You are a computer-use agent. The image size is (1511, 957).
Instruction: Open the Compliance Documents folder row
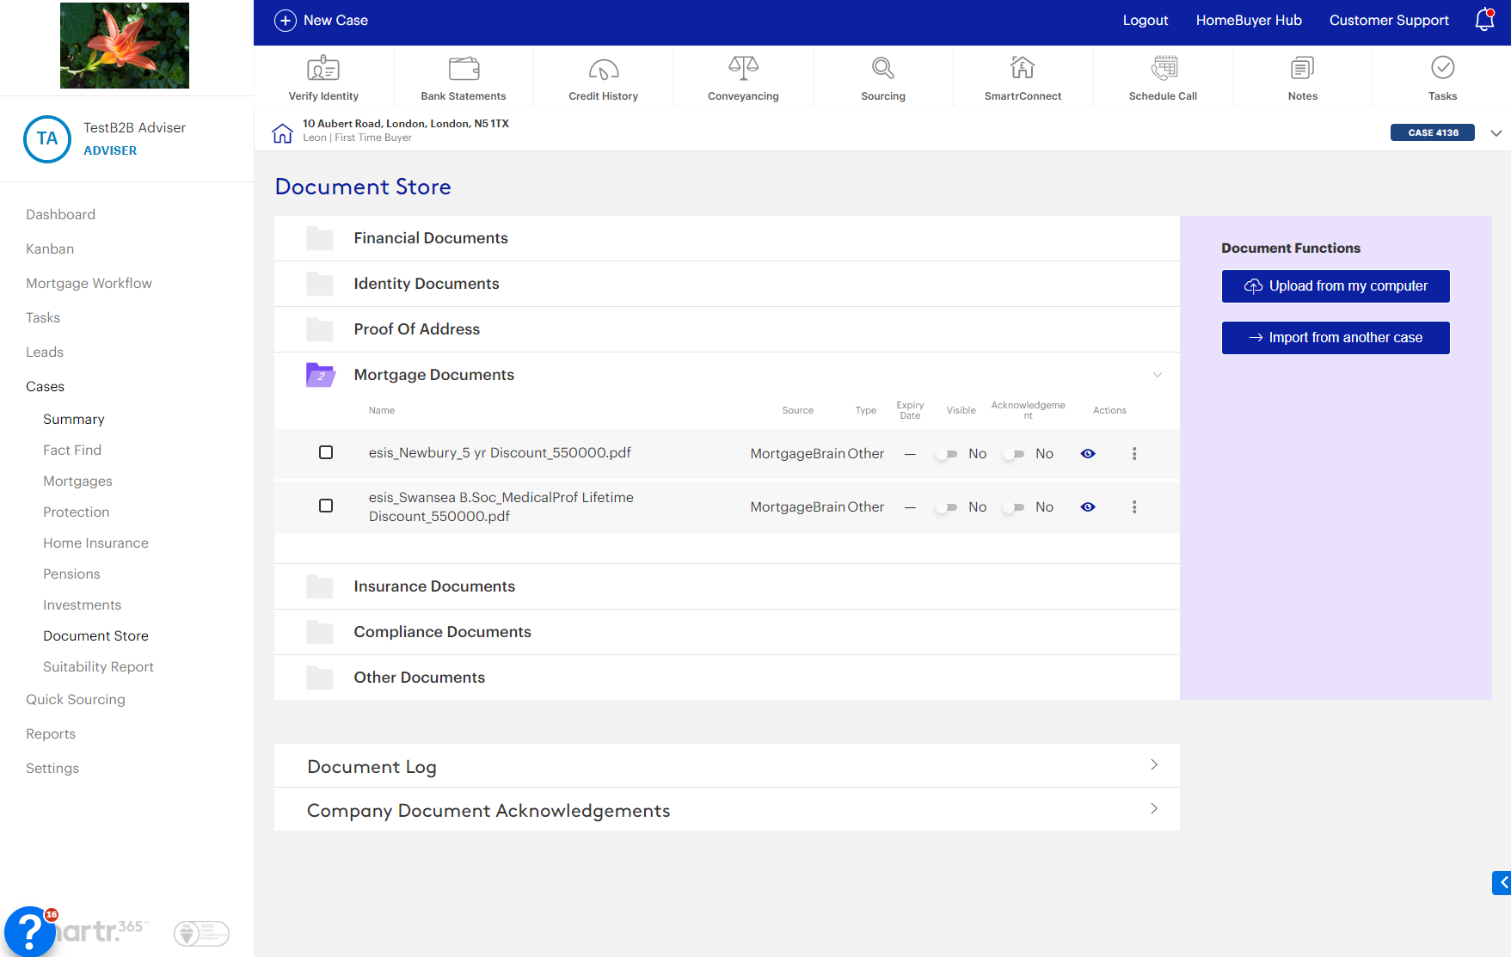coord(727,632)
